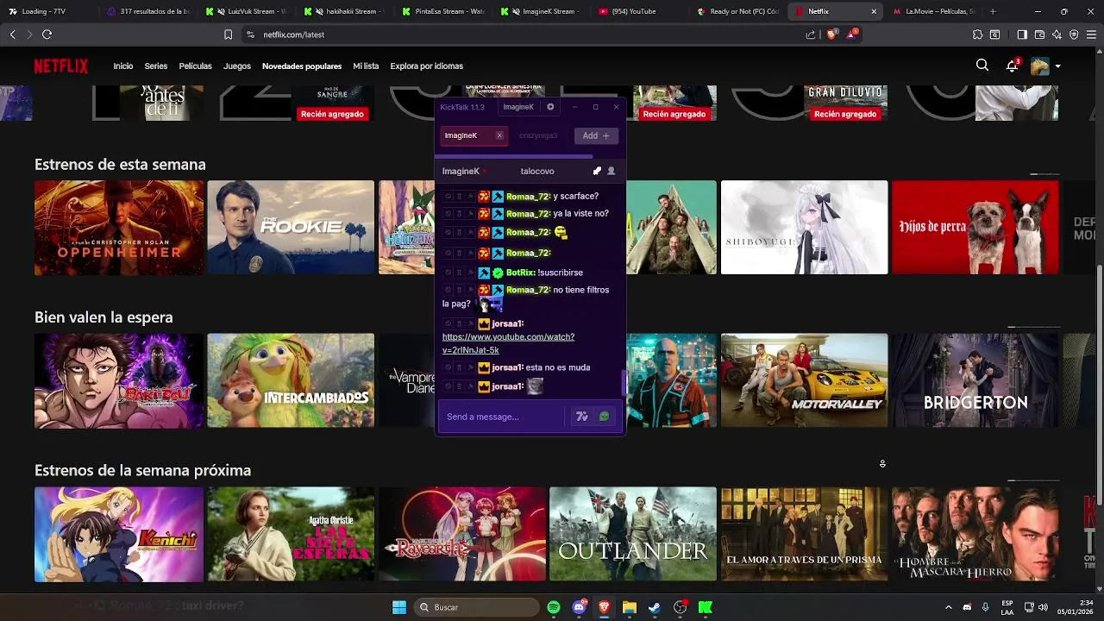
Task: Open the Juegos menu item
Action: pyautogui.click(x=237, y=66)
